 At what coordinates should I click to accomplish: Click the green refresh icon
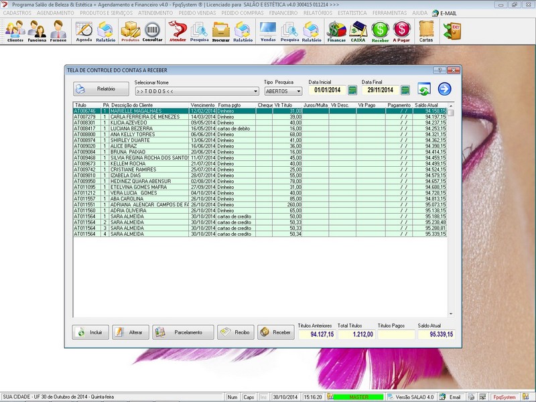coord(424,89)
